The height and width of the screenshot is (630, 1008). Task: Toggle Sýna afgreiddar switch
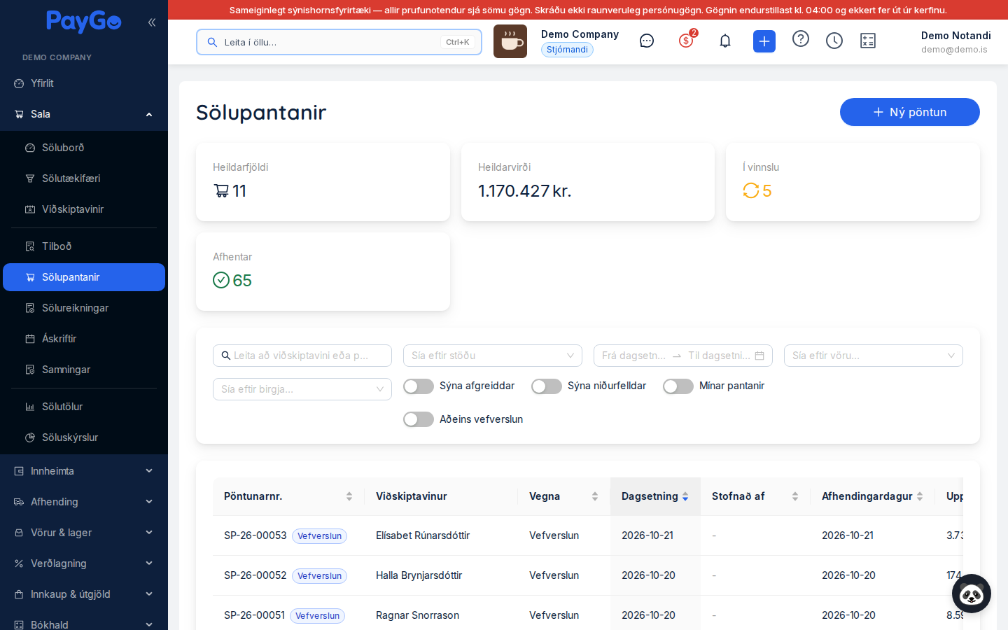[419, 386]
